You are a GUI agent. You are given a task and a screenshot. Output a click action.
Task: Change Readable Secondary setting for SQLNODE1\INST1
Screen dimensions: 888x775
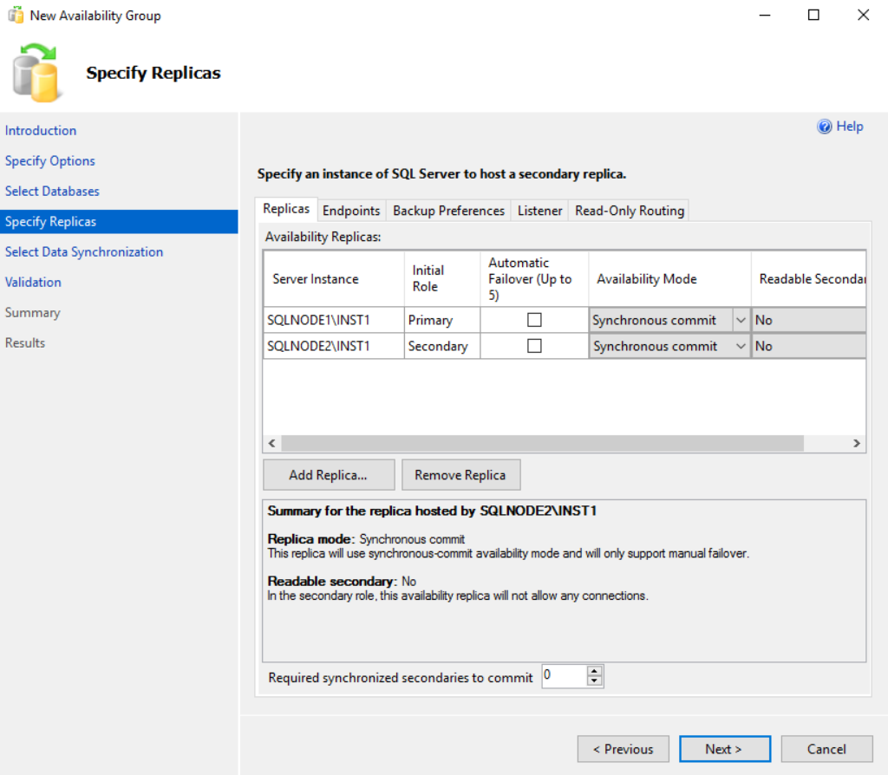pos(806,320)
